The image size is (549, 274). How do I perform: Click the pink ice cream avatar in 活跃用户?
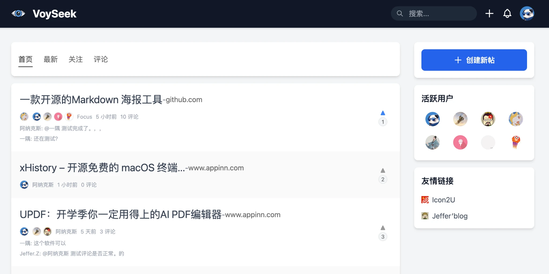[460, 142]
